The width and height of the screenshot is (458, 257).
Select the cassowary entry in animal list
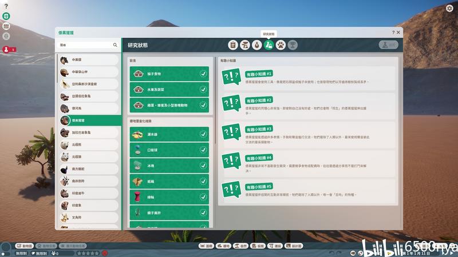coord(89,169)
